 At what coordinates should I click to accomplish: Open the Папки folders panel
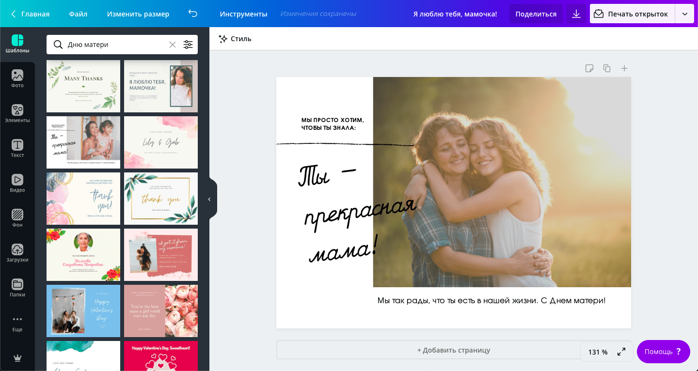pos(17,288)
